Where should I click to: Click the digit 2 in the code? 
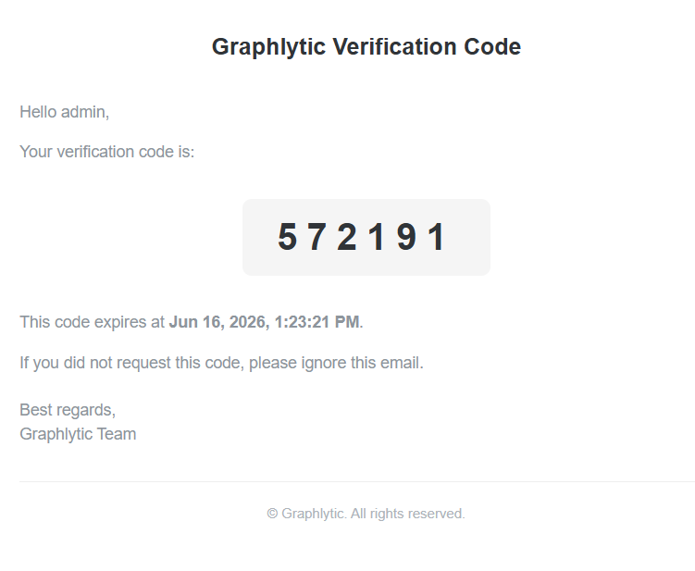pos(347,237)
